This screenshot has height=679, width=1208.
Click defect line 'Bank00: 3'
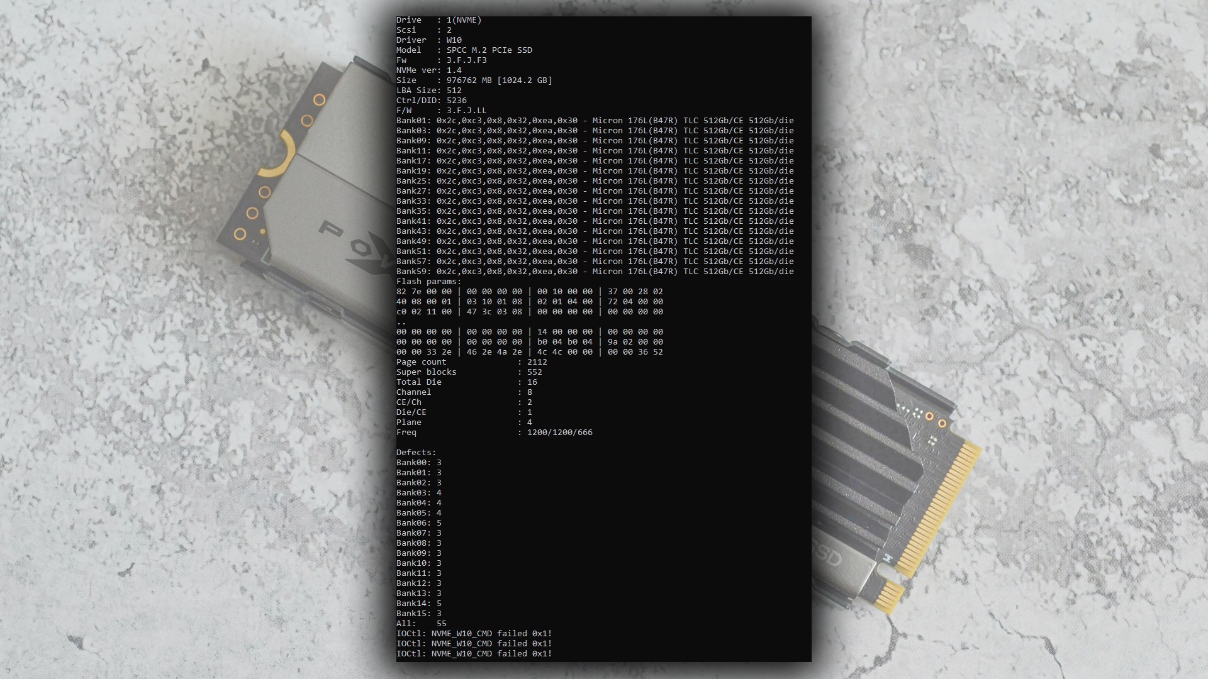(x=419, y=463)
